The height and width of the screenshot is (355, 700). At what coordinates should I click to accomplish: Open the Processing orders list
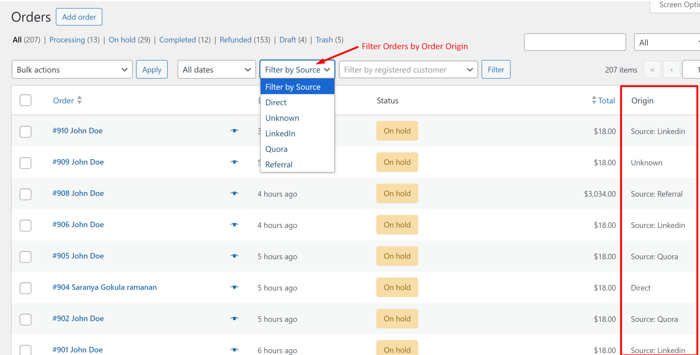pyautogui.click(x=67, y=40)
